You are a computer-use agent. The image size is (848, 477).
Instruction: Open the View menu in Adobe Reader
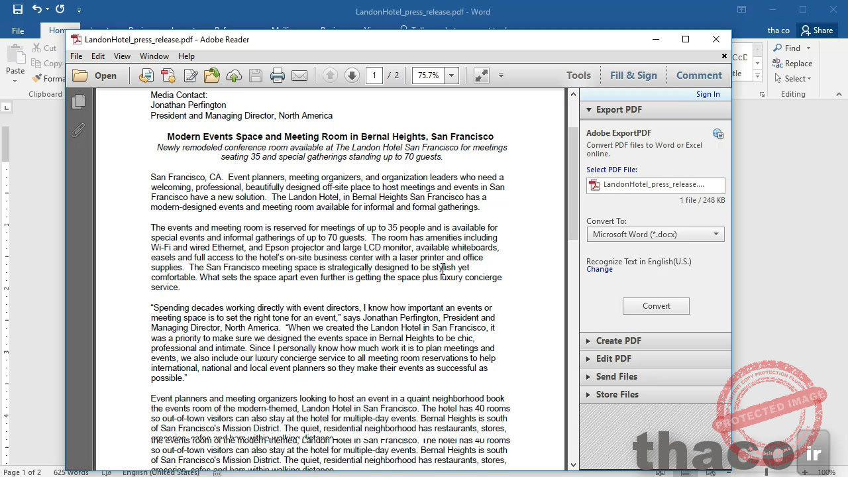coord(122,56)
